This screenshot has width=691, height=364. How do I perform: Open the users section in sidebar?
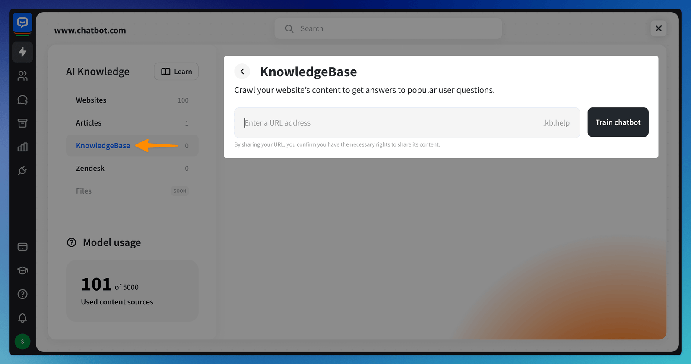(22, 76)
